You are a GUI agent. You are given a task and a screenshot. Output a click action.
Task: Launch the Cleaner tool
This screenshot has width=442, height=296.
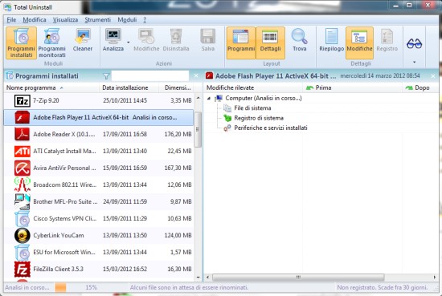click(83, 40)
